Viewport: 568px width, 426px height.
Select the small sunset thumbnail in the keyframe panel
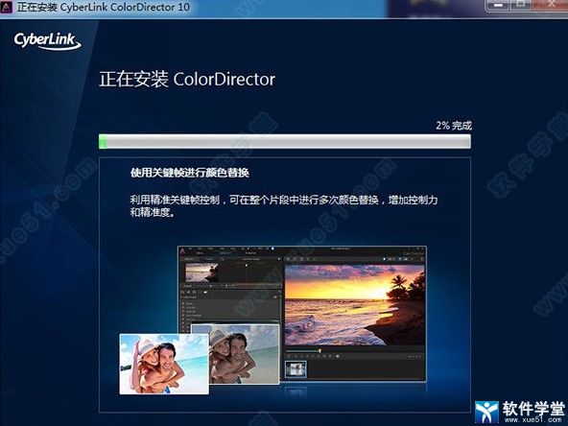coord(201,272)
